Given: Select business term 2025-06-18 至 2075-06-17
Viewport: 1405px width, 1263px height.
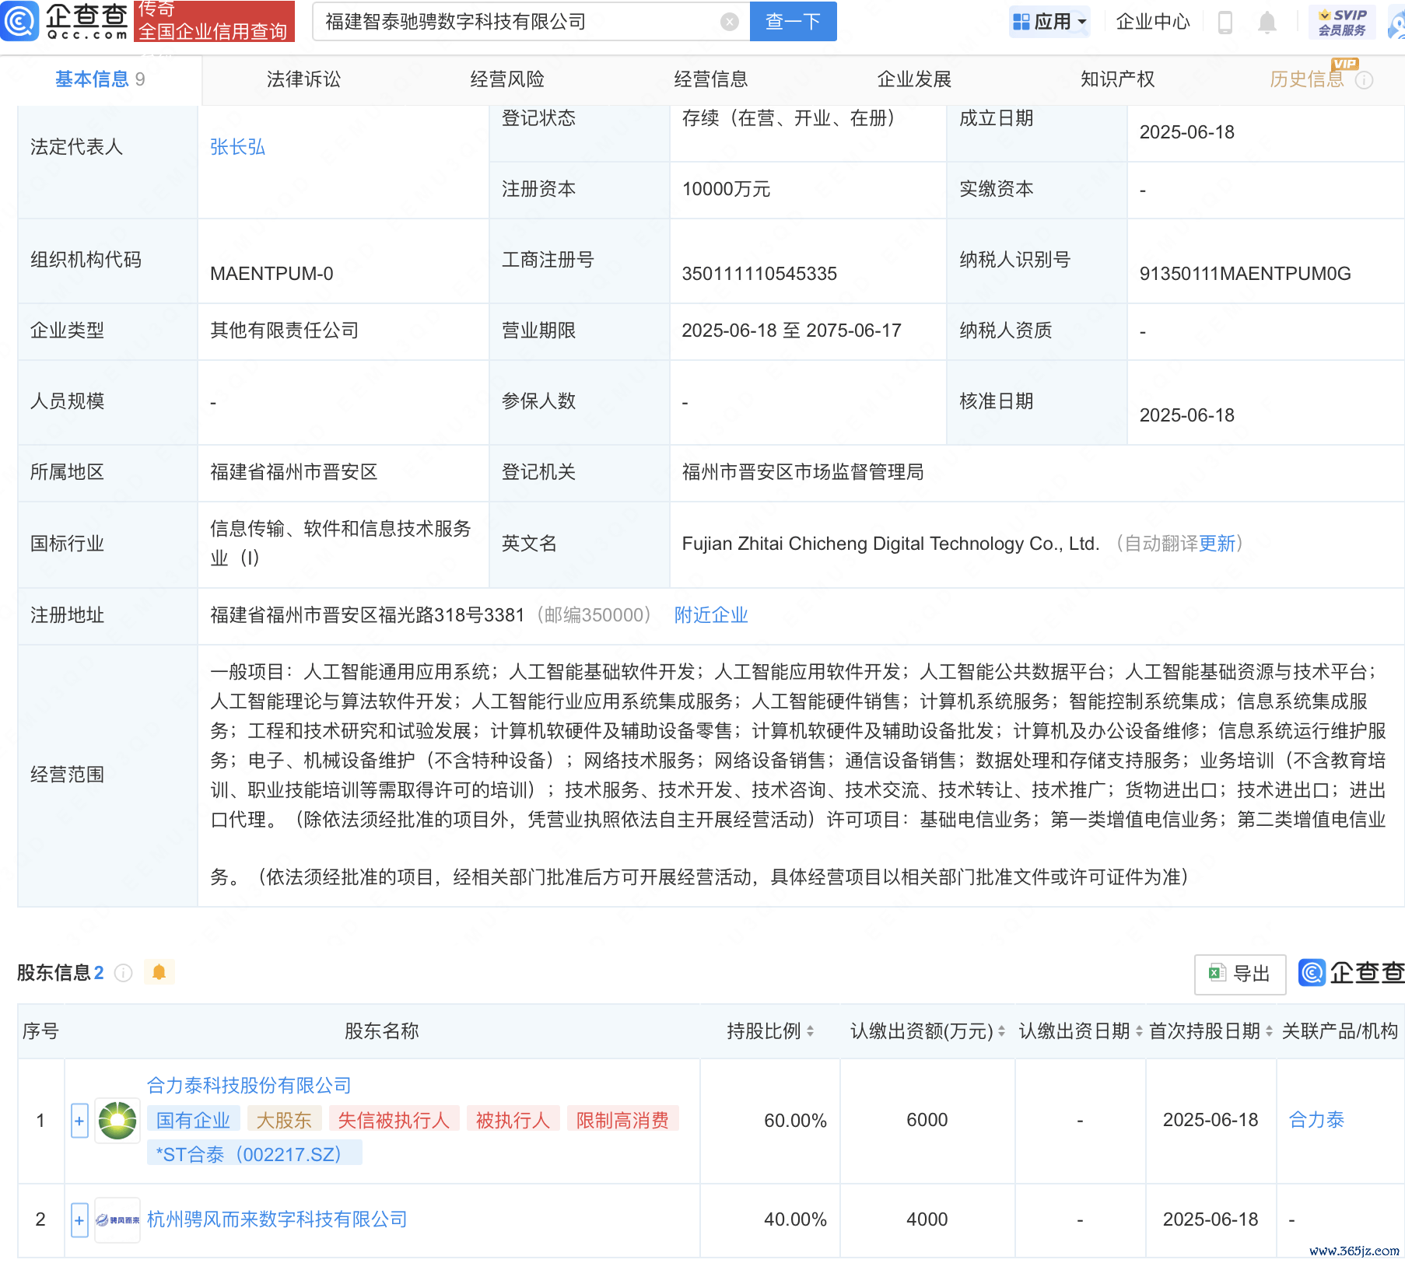Looking at the screenshot, I should [791, 331].
